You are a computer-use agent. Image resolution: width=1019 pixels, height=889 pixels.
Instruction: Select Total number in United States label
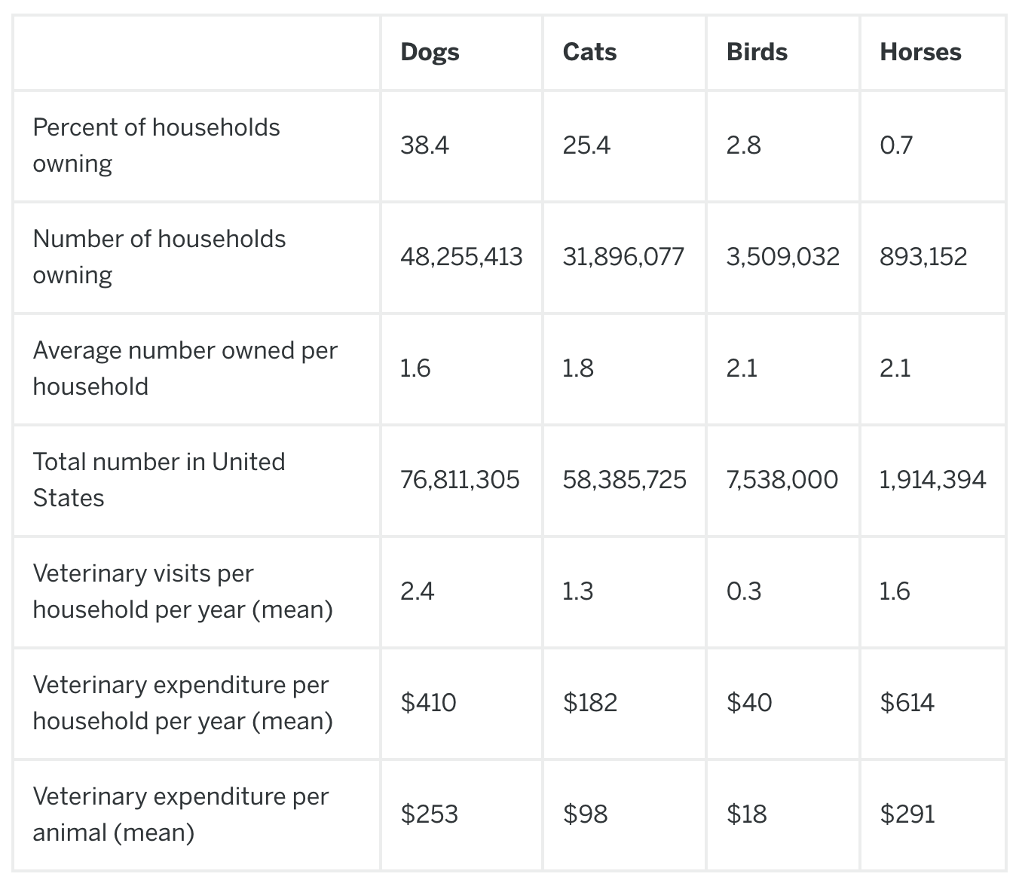point(158,480)
